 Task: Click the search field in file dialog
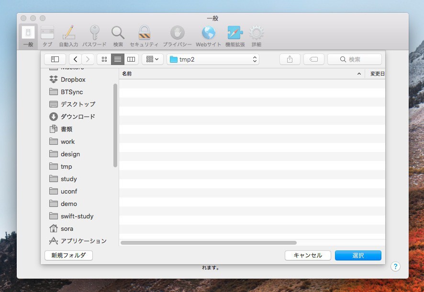click(354, 59)
